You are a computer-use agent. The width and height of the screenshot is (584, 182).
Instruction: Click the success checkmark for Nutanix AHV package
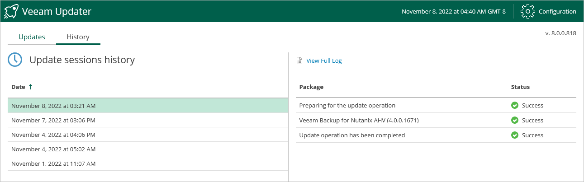pyautogui.click(x=514, y=121)
